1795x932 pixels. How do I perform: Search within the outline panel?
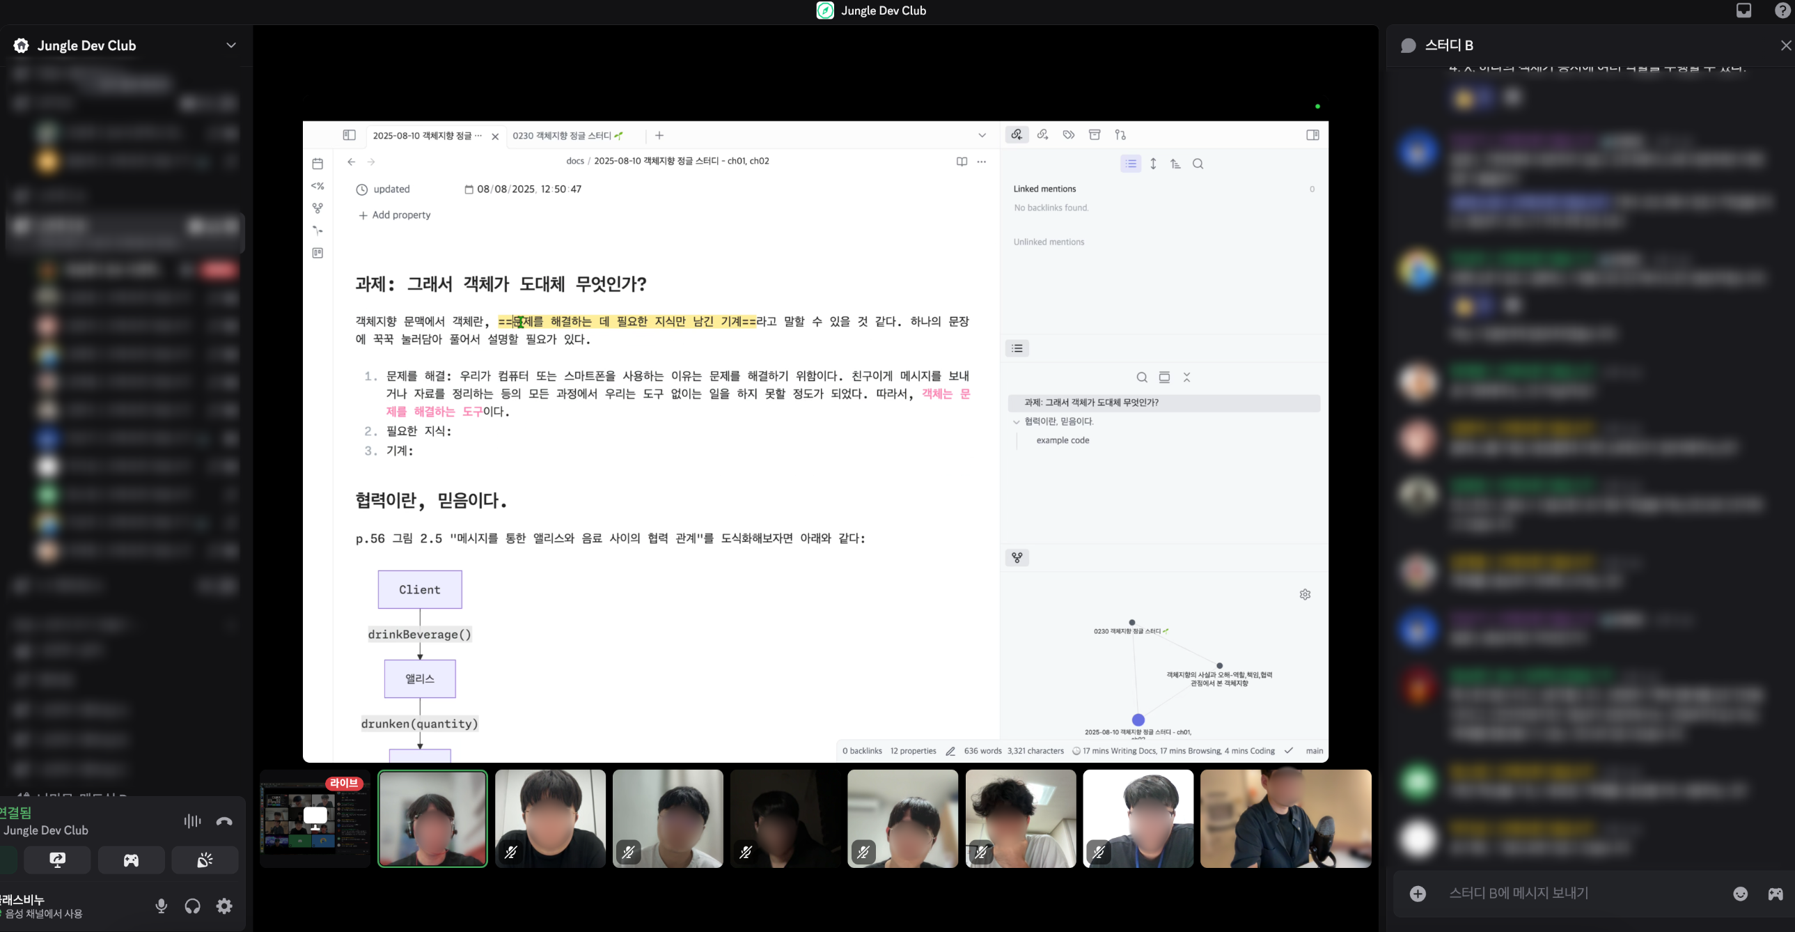pyautogui.click(x=1141, y=376)
